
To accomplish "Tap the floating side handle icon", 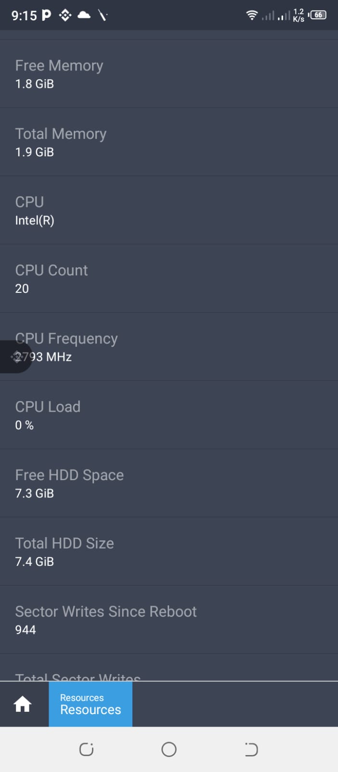I will click(16, 357).
